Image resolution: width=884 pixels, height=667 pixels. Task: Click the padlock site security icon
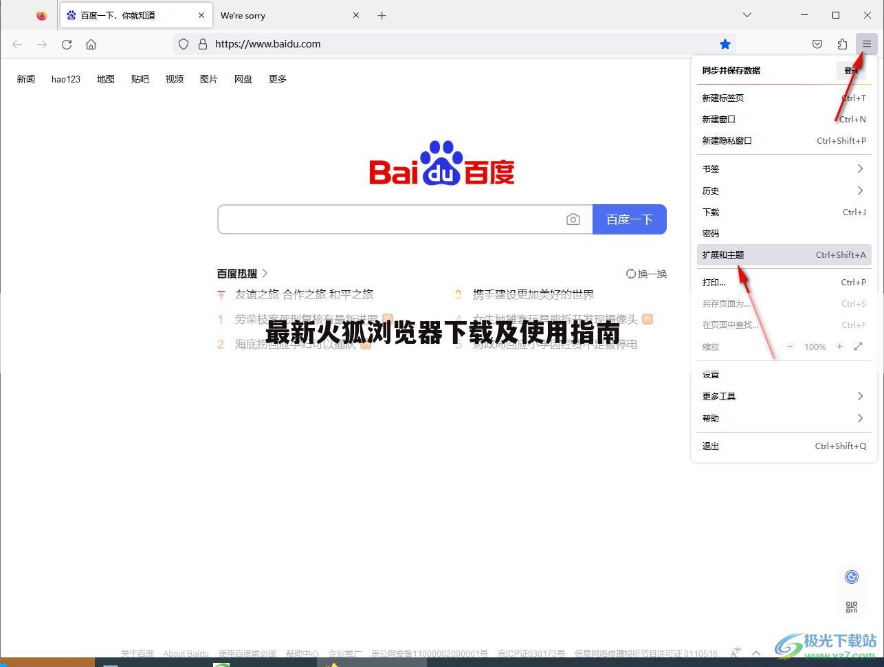pos(203,44)
